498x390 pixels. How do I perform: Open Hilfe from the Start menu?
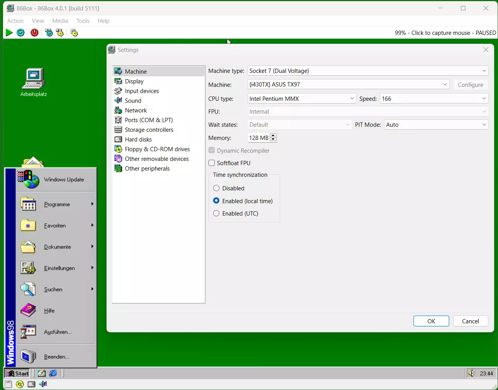click(56, 311)
